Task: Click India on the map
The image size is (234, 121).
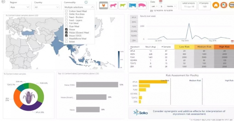Action: (57, 44)
